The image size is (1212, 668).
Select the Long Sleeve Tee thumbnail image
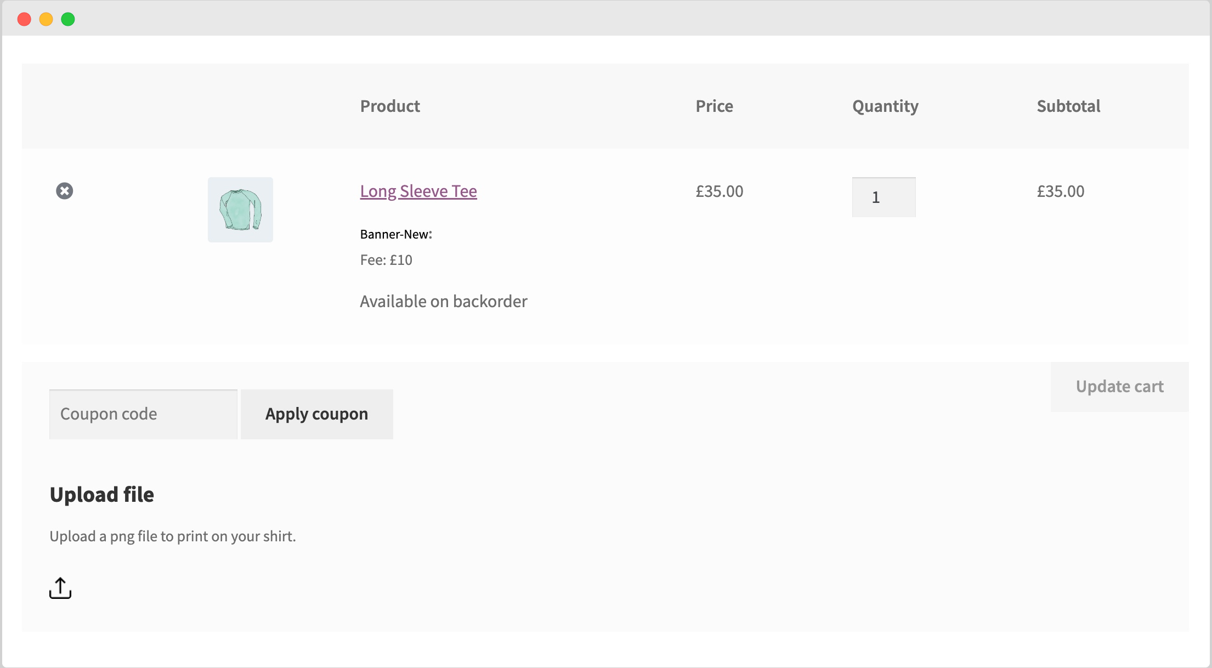[240, 209]
